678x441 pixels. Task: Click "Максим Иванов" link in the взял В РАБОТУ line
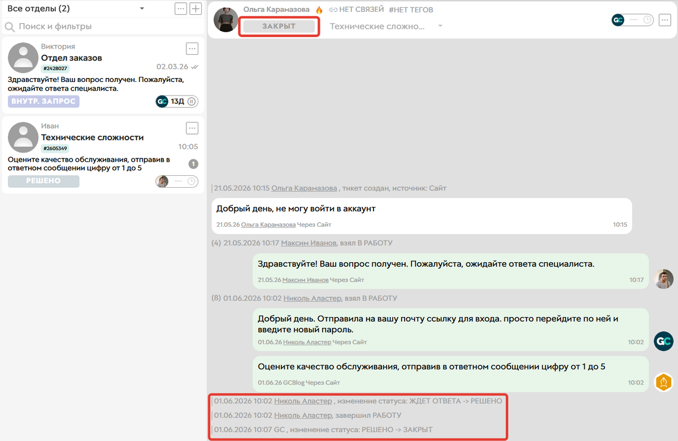click(x=308, y=243)
